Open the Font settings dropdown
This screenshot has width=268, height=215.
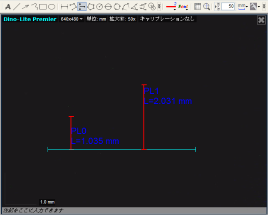pos(183,7)
